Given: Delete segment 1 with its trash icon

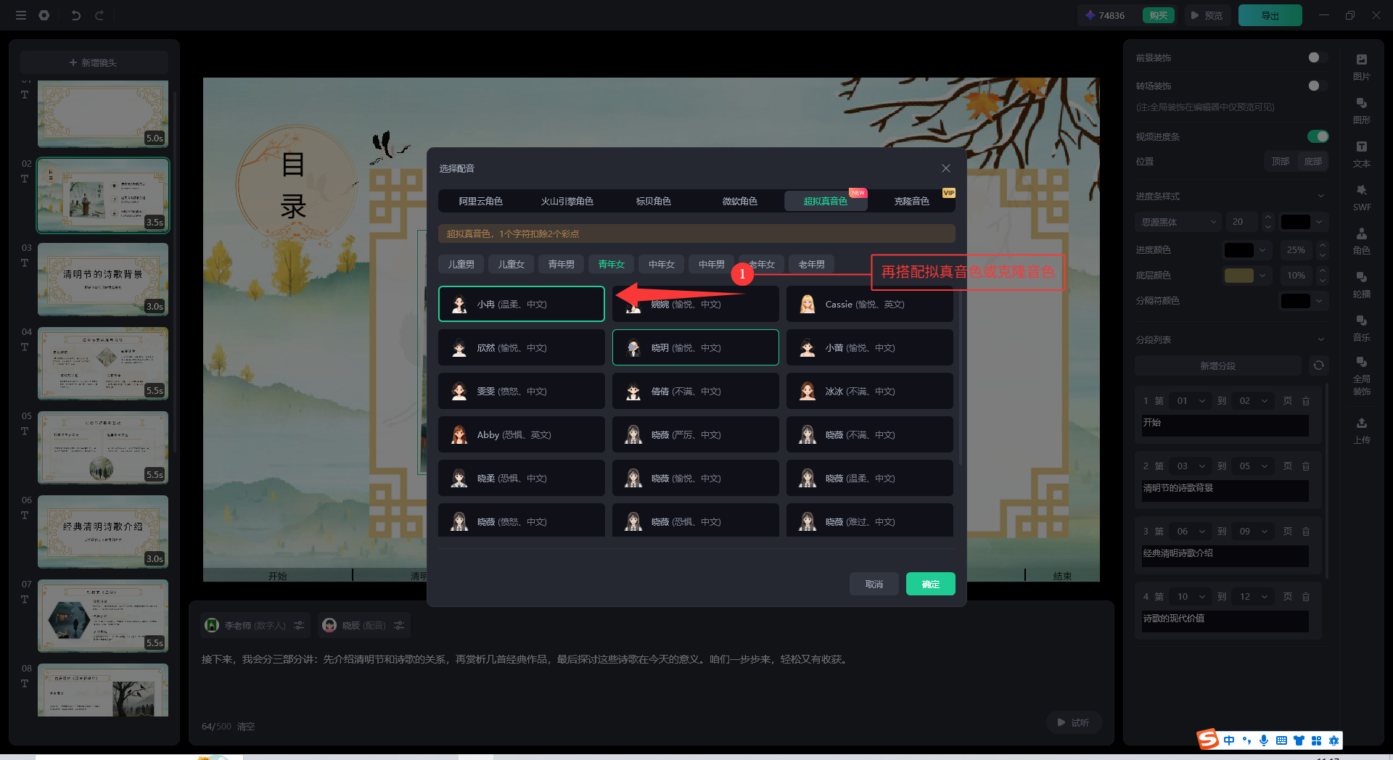Looking at the screenshot, I should (x=1306, y=401).
